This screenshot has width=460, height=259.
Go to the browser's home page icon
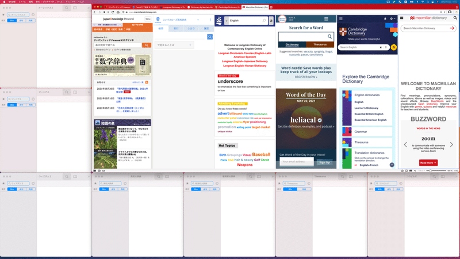pos(118,12)
